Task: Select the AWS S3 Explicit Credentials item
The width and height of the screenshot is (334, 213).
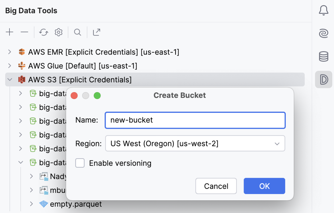Action: click(x=80, y=80)
